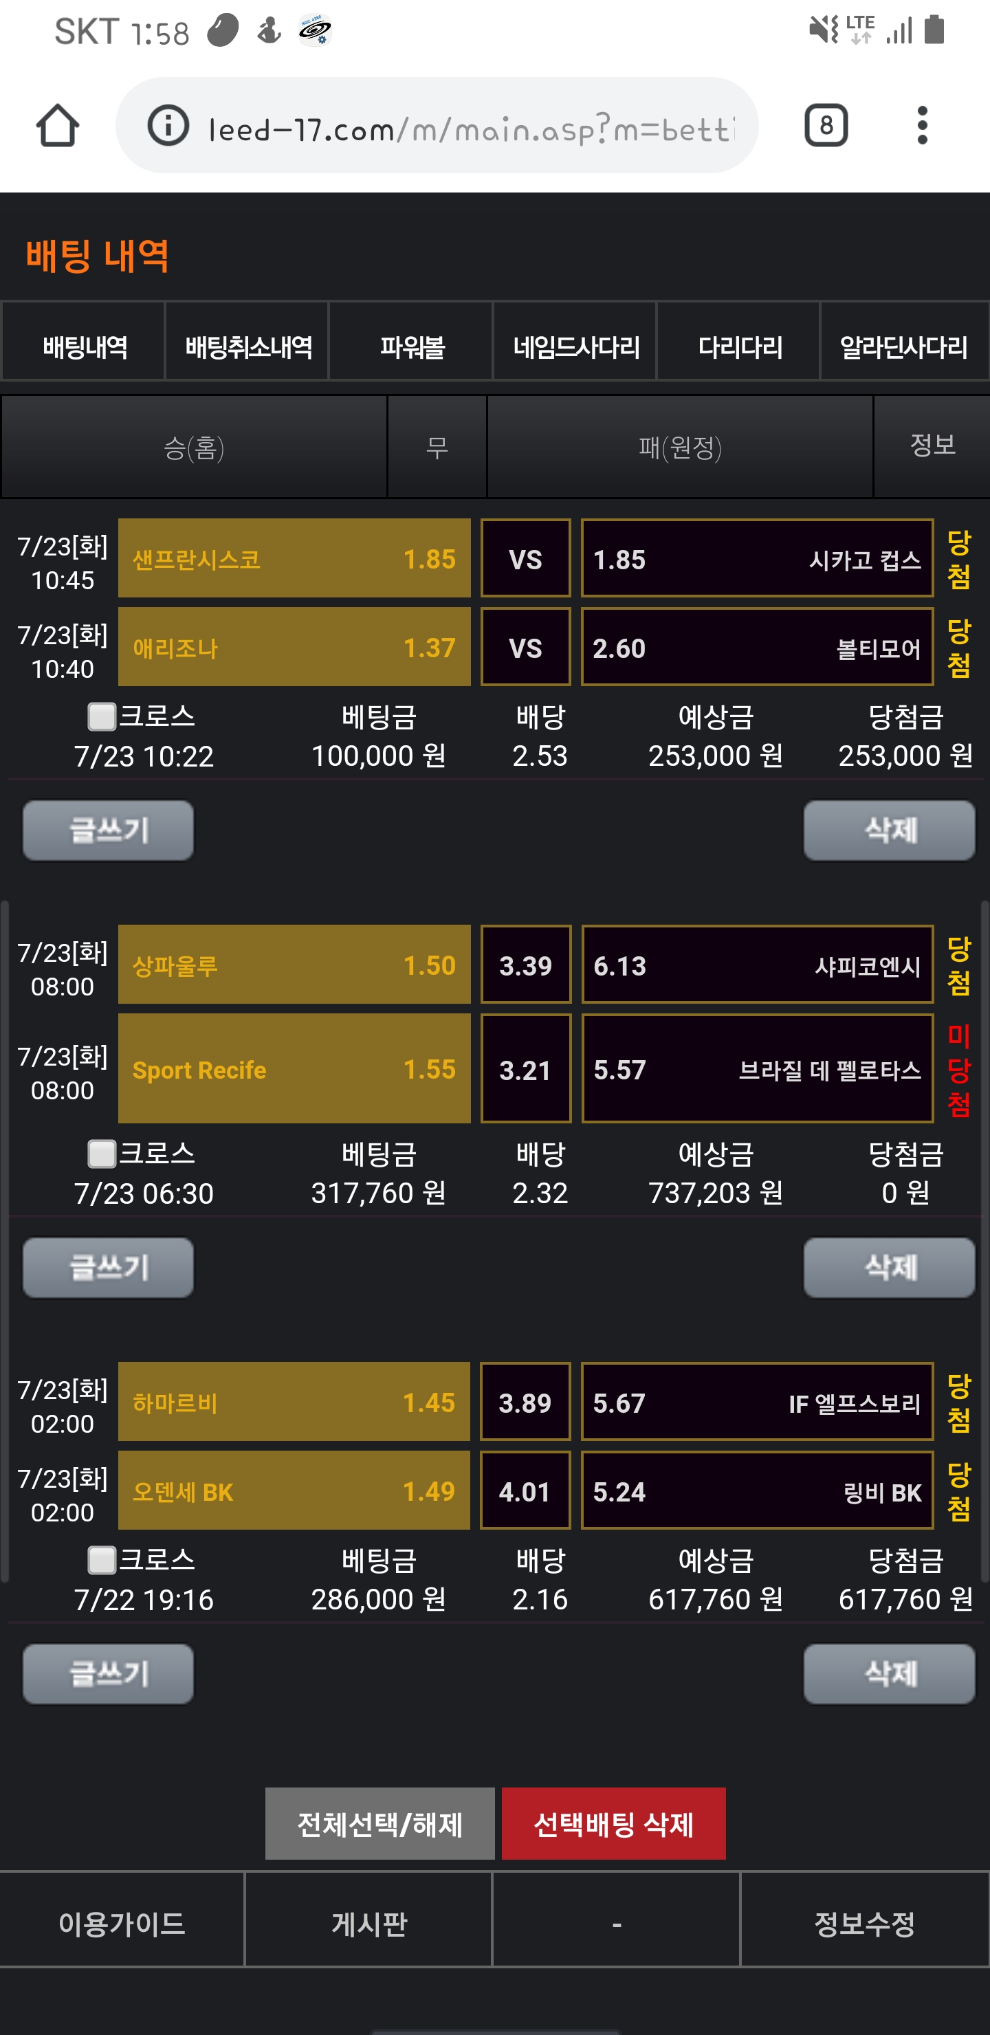Screen dimensions: 990x2035
Task: Open 이용가이드 in the bottom menu
Action: 122,1923
